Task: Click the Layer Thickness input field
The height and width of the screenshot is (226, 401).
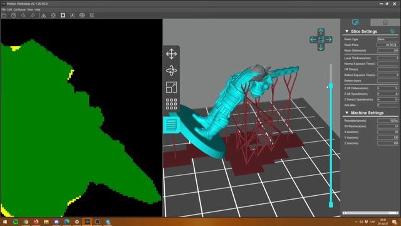Action: 388,58
